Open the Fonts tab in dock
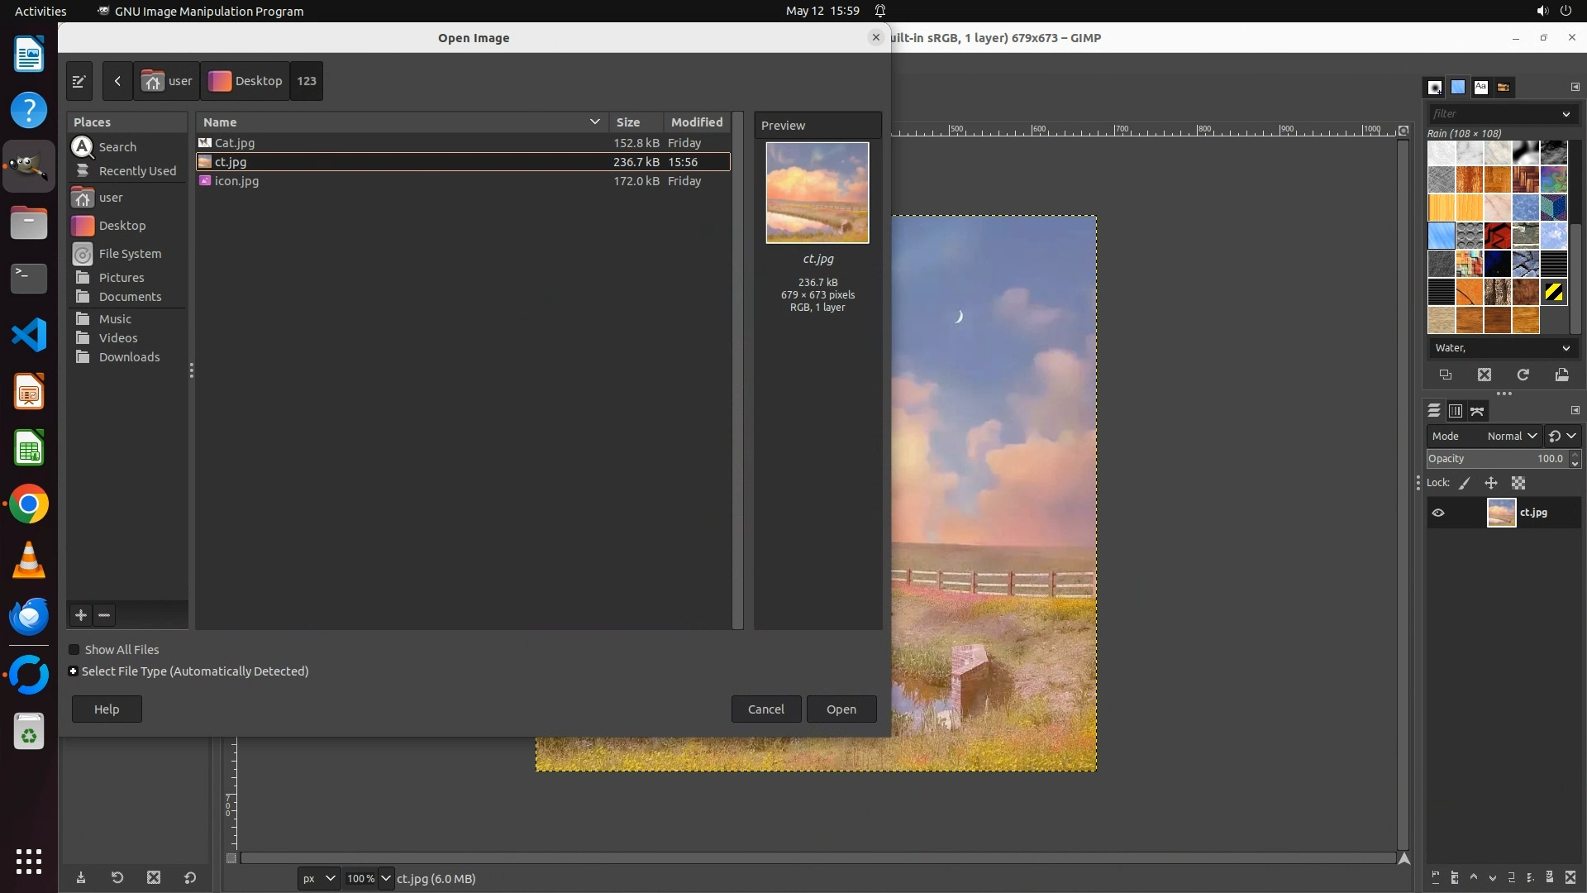1587x893 pixels. coord(1480,87)
